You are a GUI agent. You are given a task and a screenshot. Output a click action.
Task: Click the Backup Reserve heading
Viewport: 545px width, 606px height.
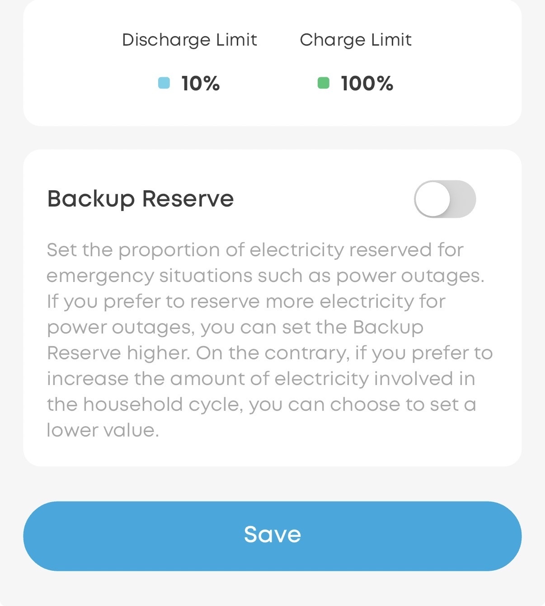tap(141, 199)
